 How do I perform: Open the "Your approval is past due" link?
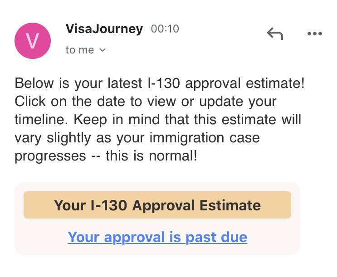(x=157, y=237)
